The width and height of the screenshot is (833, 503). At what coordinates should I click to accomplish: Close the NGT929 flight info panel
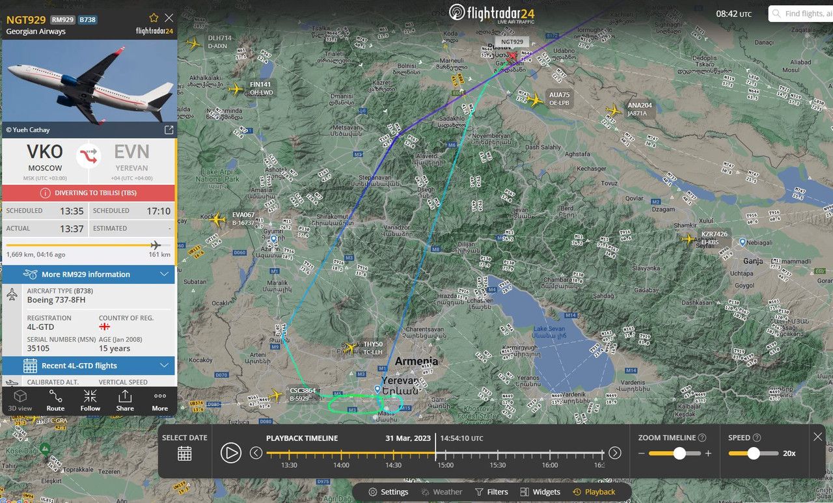pyautogui.click(x=169, y=18)
